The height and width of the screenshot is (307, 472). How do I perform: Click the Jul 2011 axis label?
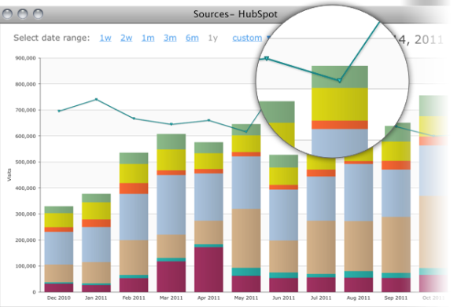[321, 298]
